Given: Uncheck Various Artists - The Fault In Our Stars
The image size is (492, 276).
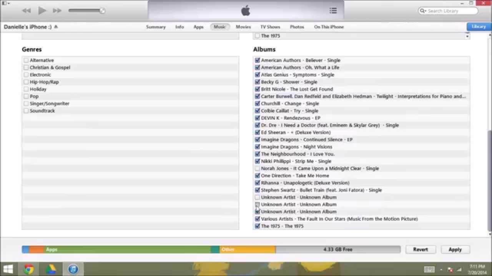Looking at the screenshot, I should coord(258,219).
